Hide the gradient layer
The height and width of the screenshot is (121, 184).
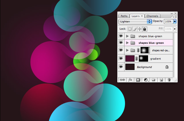121,58
